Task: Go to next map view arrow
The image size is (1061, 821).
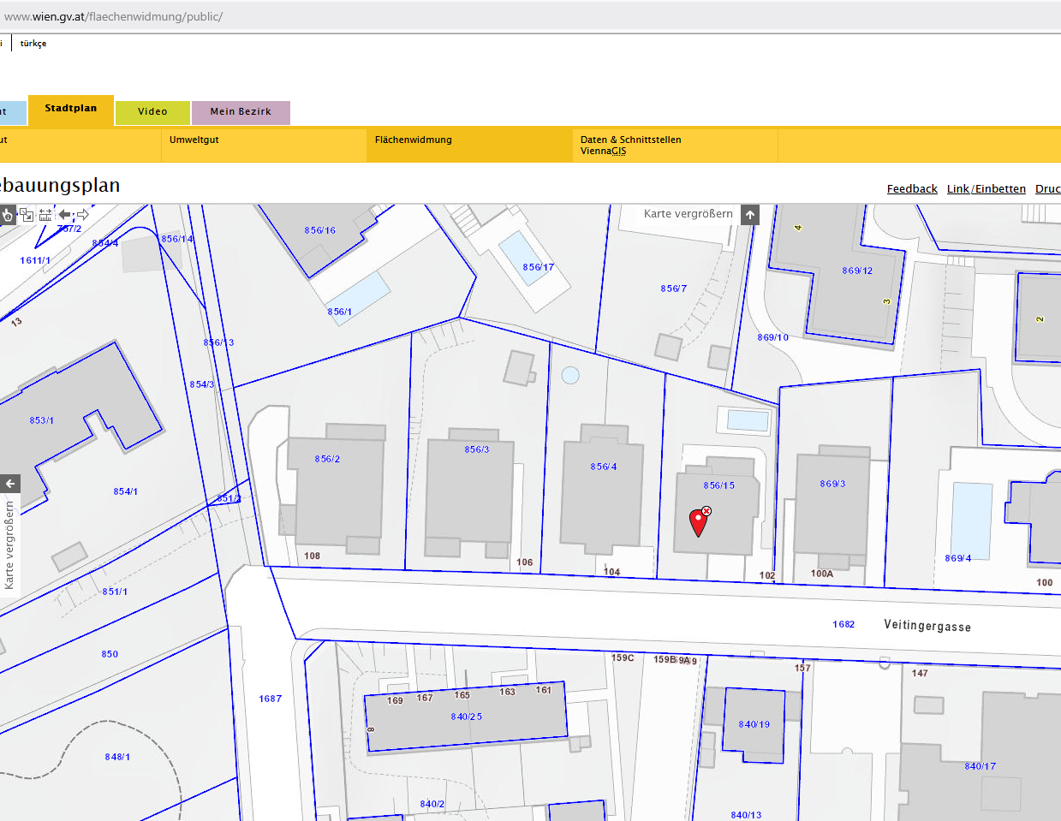Action: coord(82,215)
